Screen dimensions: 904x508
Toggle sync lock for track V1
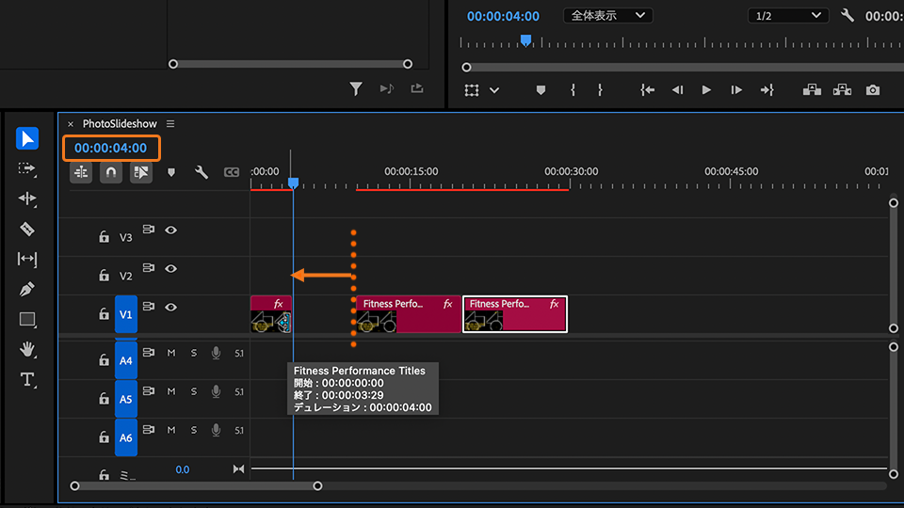tap(149, 307)
